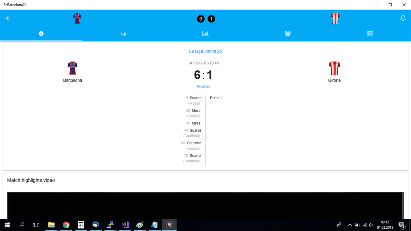Viewport: 411px width, 231px height.
Task: Select the FcBarcelona24 app taskbar icon
Action: 169,225
